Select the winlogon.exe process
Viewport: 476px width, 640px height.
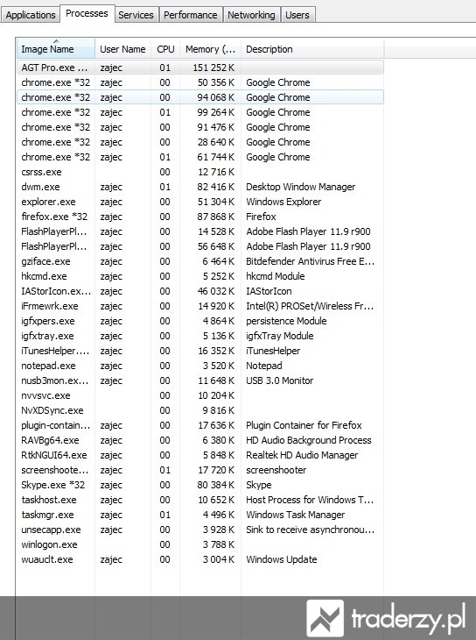(x=200, y=544)
